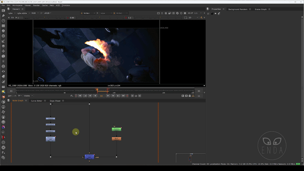The image size is (304, 171).
Task: Open the ToolSets wrench icon
Action: [x=3, y=81]
